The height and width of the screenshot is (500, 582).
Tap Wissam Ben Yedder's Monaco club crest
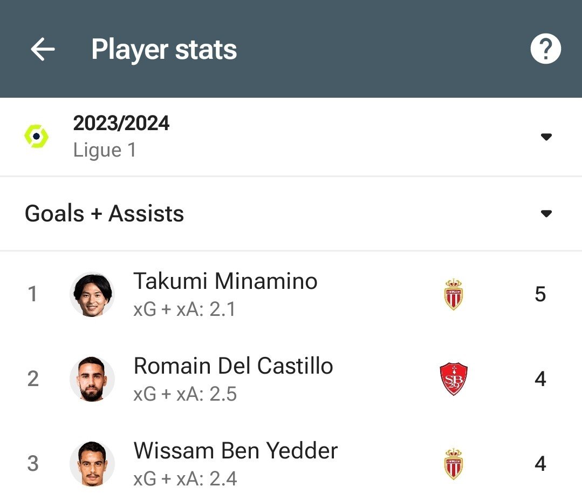pyautogui.click(x=454, y=464)
